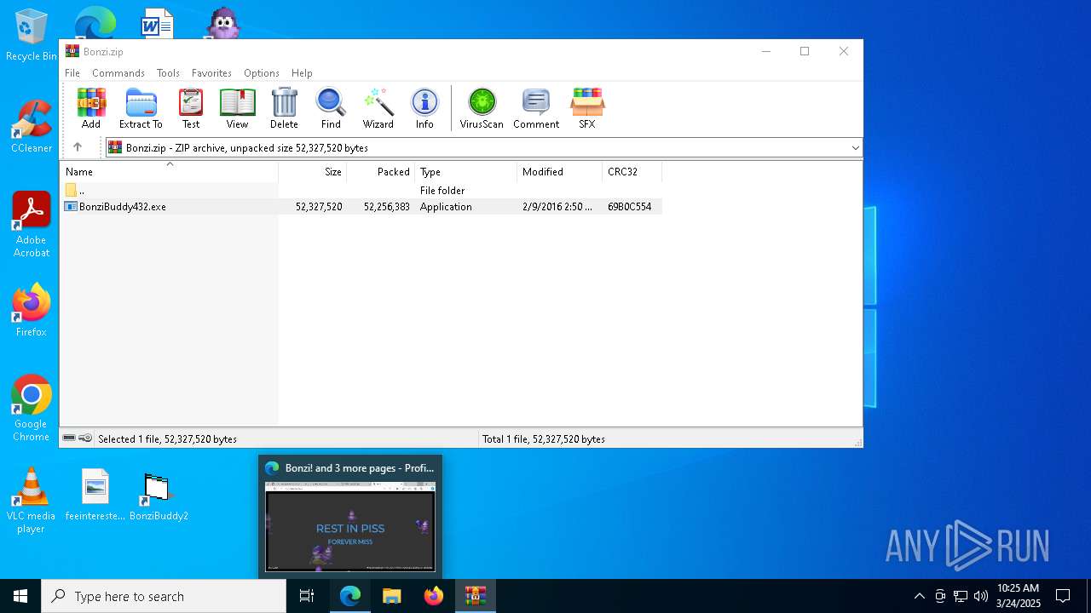This screenshot has height=613, width=1091.
Task: Open the Edge preview thumbnail for Bonzi!
Action: click(x=350, y=526)
